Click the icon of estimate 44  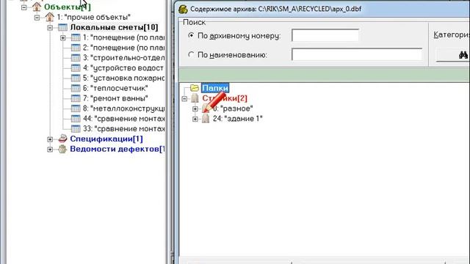[76, 119]
